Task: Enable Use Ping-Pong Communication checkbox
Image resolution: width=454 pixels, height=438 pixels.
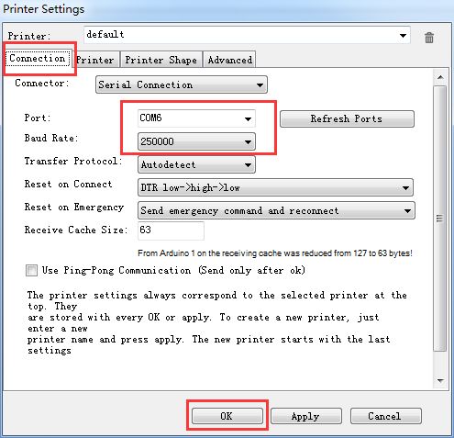Action: (31, 270)
